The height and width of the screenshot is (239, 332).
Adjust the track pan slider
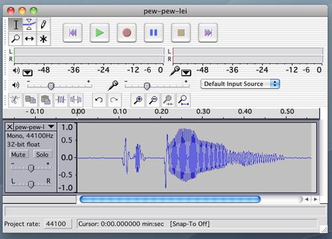[31, 184]
